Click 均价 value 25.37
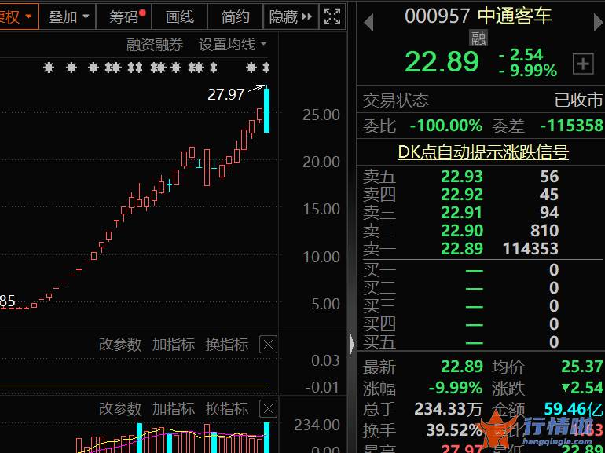The width and height of the screenshot is (605, 453). 582,367
